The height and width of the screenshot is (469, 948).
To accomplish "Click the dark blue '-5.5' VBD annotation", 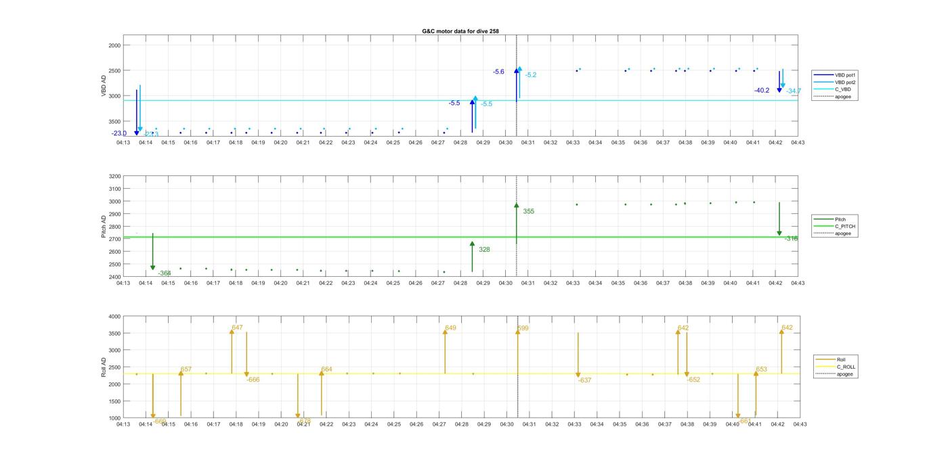I will coord(454,103).
